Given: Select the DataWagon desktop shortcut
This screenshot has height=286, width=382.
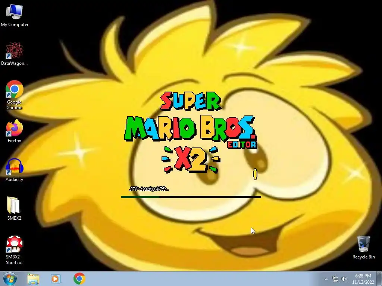Looking at the screenshot, I should coord(15,54).
